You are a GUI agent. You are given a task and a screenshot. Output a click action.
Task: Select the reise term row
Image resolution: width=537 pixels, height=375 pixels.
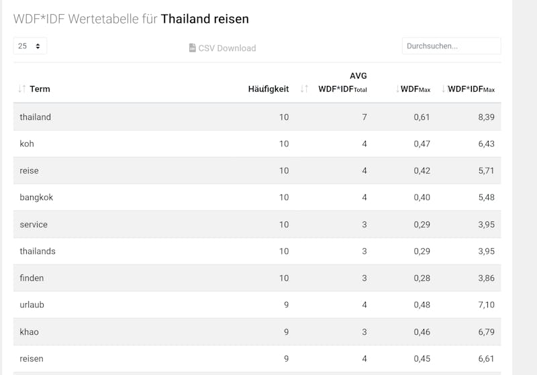click(x=257, y=170)
